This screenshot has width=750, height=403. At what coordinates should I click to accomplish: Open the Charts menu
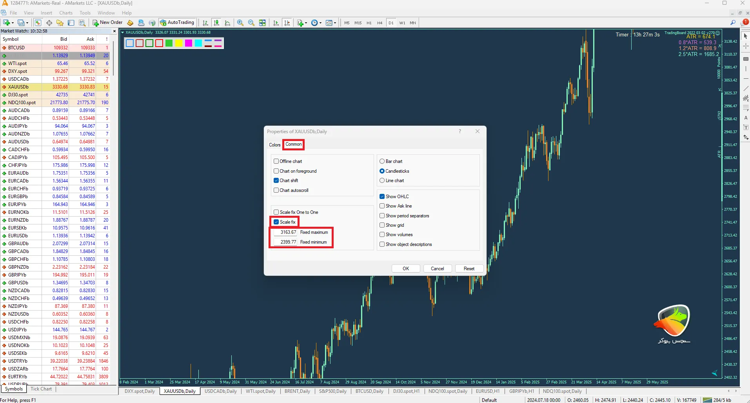pyautogui.click(x=66, y=13)
